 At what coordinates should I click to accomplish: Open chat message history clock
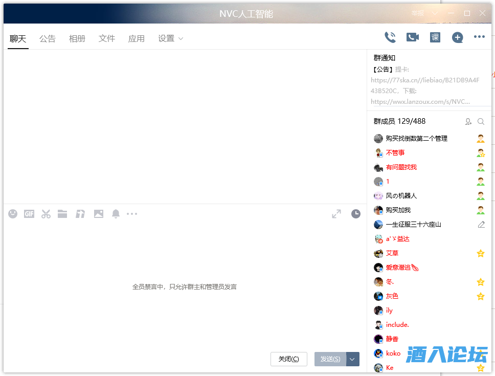click(356, 214)
